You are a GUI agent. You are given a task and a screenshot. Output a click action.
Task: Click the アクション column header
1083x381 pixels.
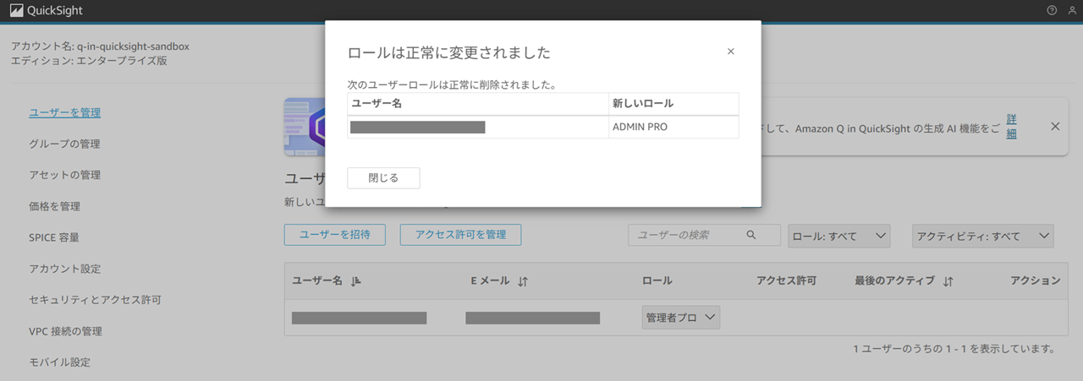click(x=1035, y=280)
